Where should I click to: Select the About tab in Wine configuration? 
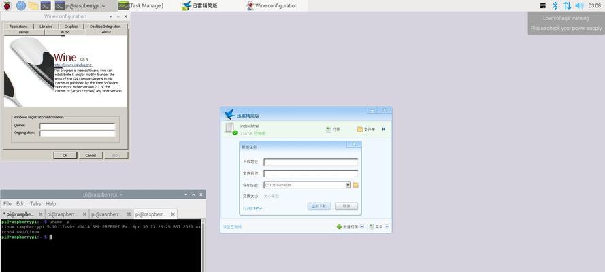point(106,32)
